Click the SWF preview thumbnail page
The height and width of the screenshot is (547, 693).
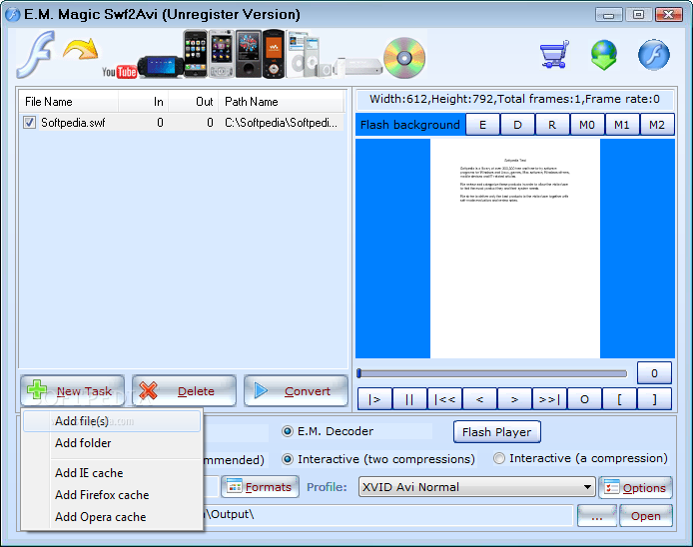[x=515, y=249]
